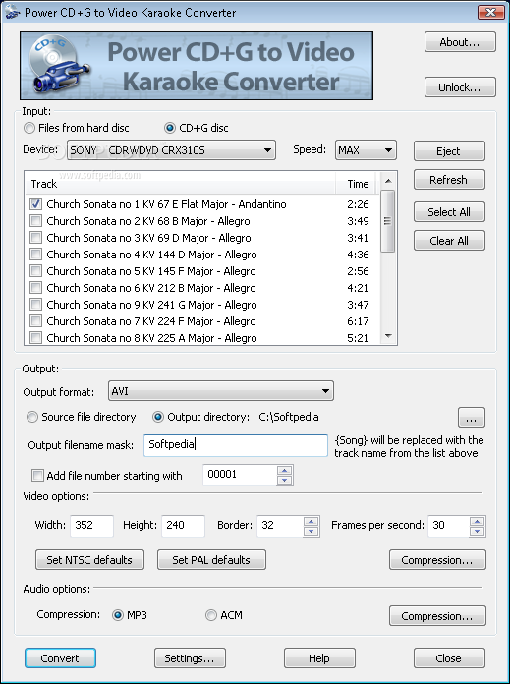Click the Help button
The image size is (510, 684).
click(x=319, y=657)
